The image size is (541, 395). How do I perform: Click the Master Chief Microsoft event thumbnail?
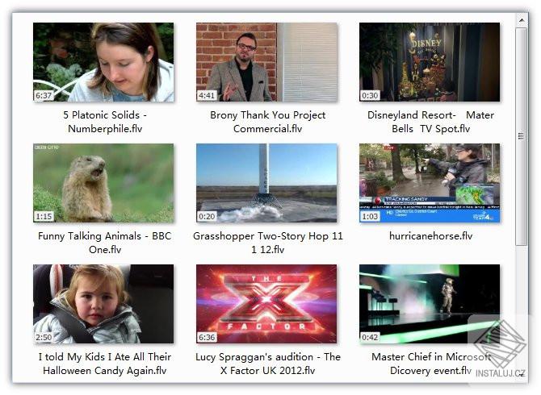(x=430, y=304)
